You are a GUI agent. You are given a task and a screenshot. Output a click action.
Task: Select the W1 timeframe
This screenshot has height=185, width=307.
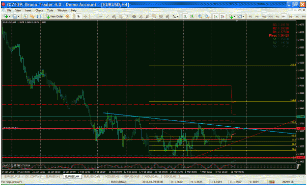tap(297, 17)
